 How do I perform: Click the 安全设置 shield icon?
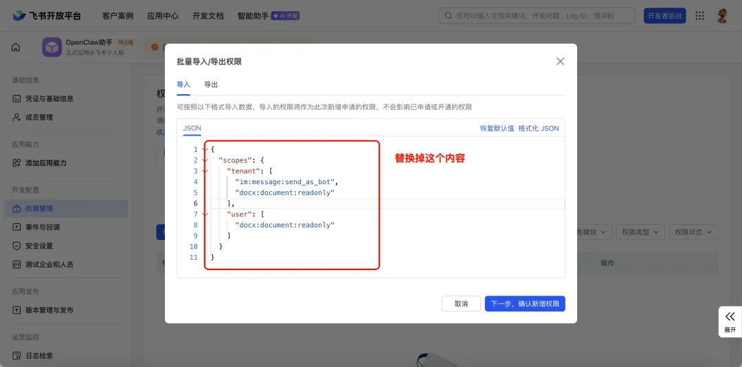tap(16, 246)
